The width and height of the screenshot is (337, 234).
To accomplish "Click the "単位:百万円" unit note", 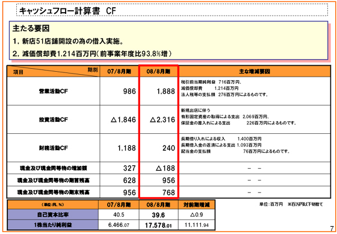I will (271, 204).
